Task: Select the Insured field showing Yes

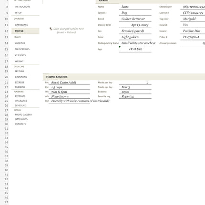Action: click(193, 25)
